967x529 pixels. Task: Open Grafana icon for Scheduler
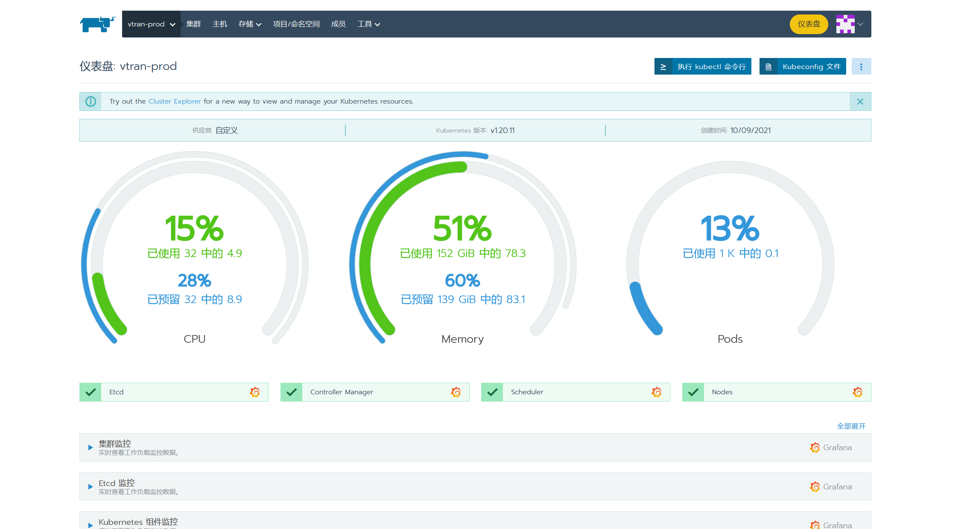[x=657, y=392]
